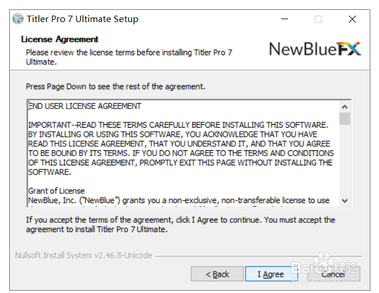379x293 pixels.
Task: Click the license scrollbar up arrow
Action: click(345, 106)
